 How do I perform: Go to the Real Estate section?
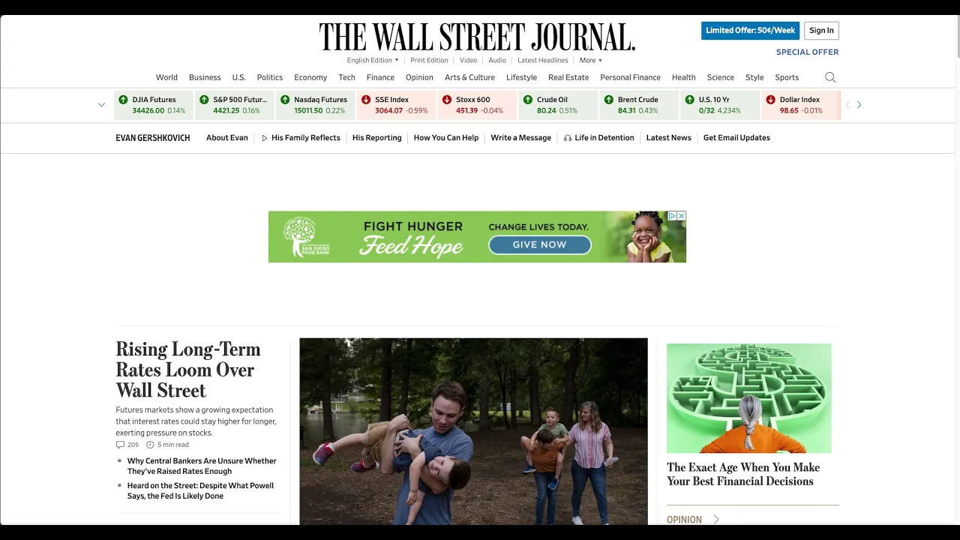(568, 77)
